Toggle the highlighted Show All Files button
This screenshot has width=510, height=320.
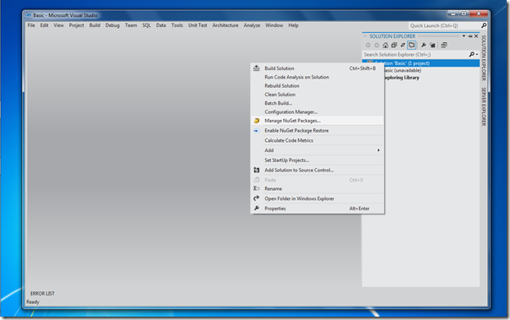412,46
